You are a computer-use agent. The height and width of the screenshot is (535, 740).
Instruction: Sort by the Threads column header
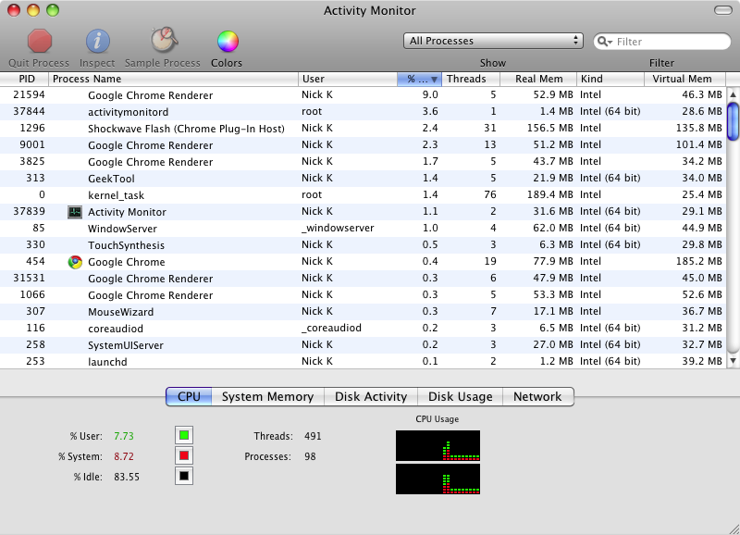pos(471,79)
